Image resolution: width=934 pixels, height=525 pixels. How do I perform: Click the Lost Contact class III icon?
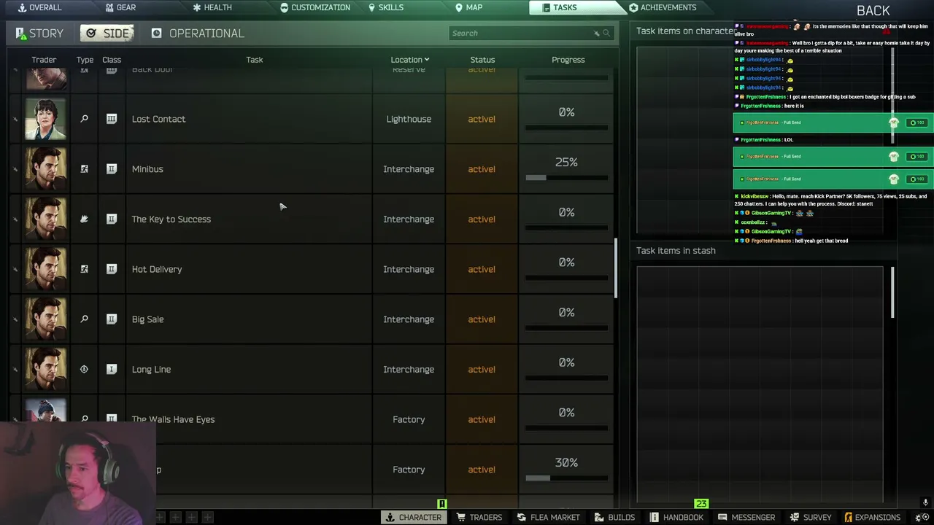[112, 119]
